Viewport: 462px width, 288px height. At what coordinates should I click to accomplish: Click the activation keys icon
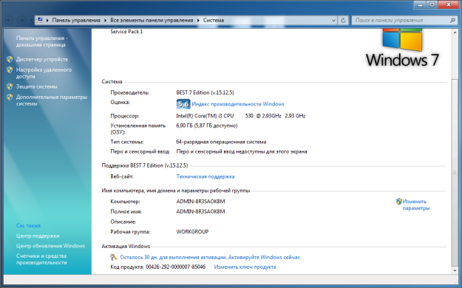(x=114, y=257)
